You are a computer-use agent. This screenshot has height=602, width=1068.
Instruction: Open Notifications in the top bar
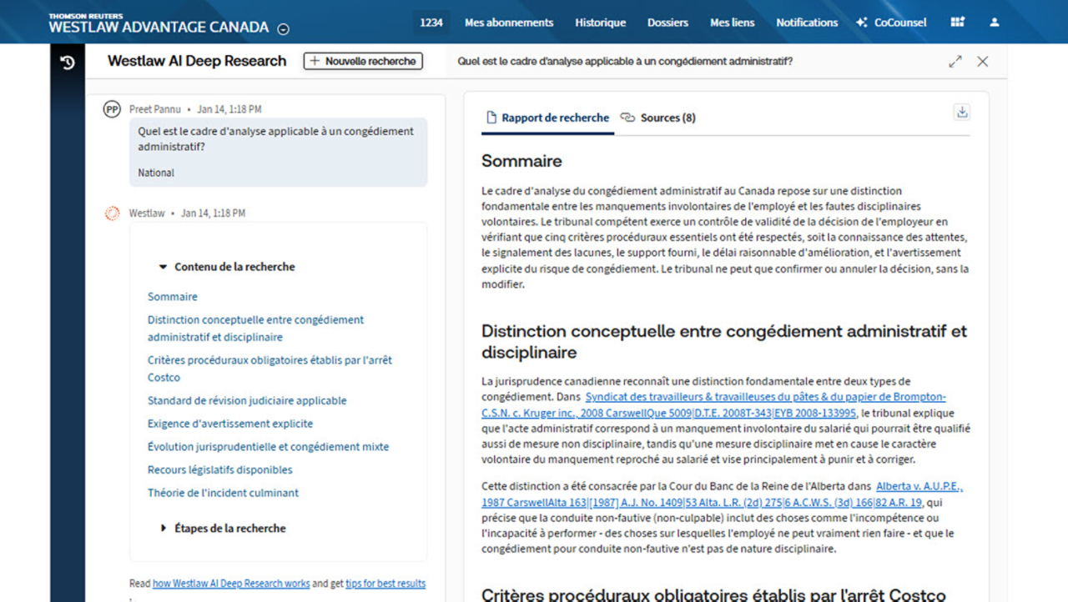click(807, 23)
